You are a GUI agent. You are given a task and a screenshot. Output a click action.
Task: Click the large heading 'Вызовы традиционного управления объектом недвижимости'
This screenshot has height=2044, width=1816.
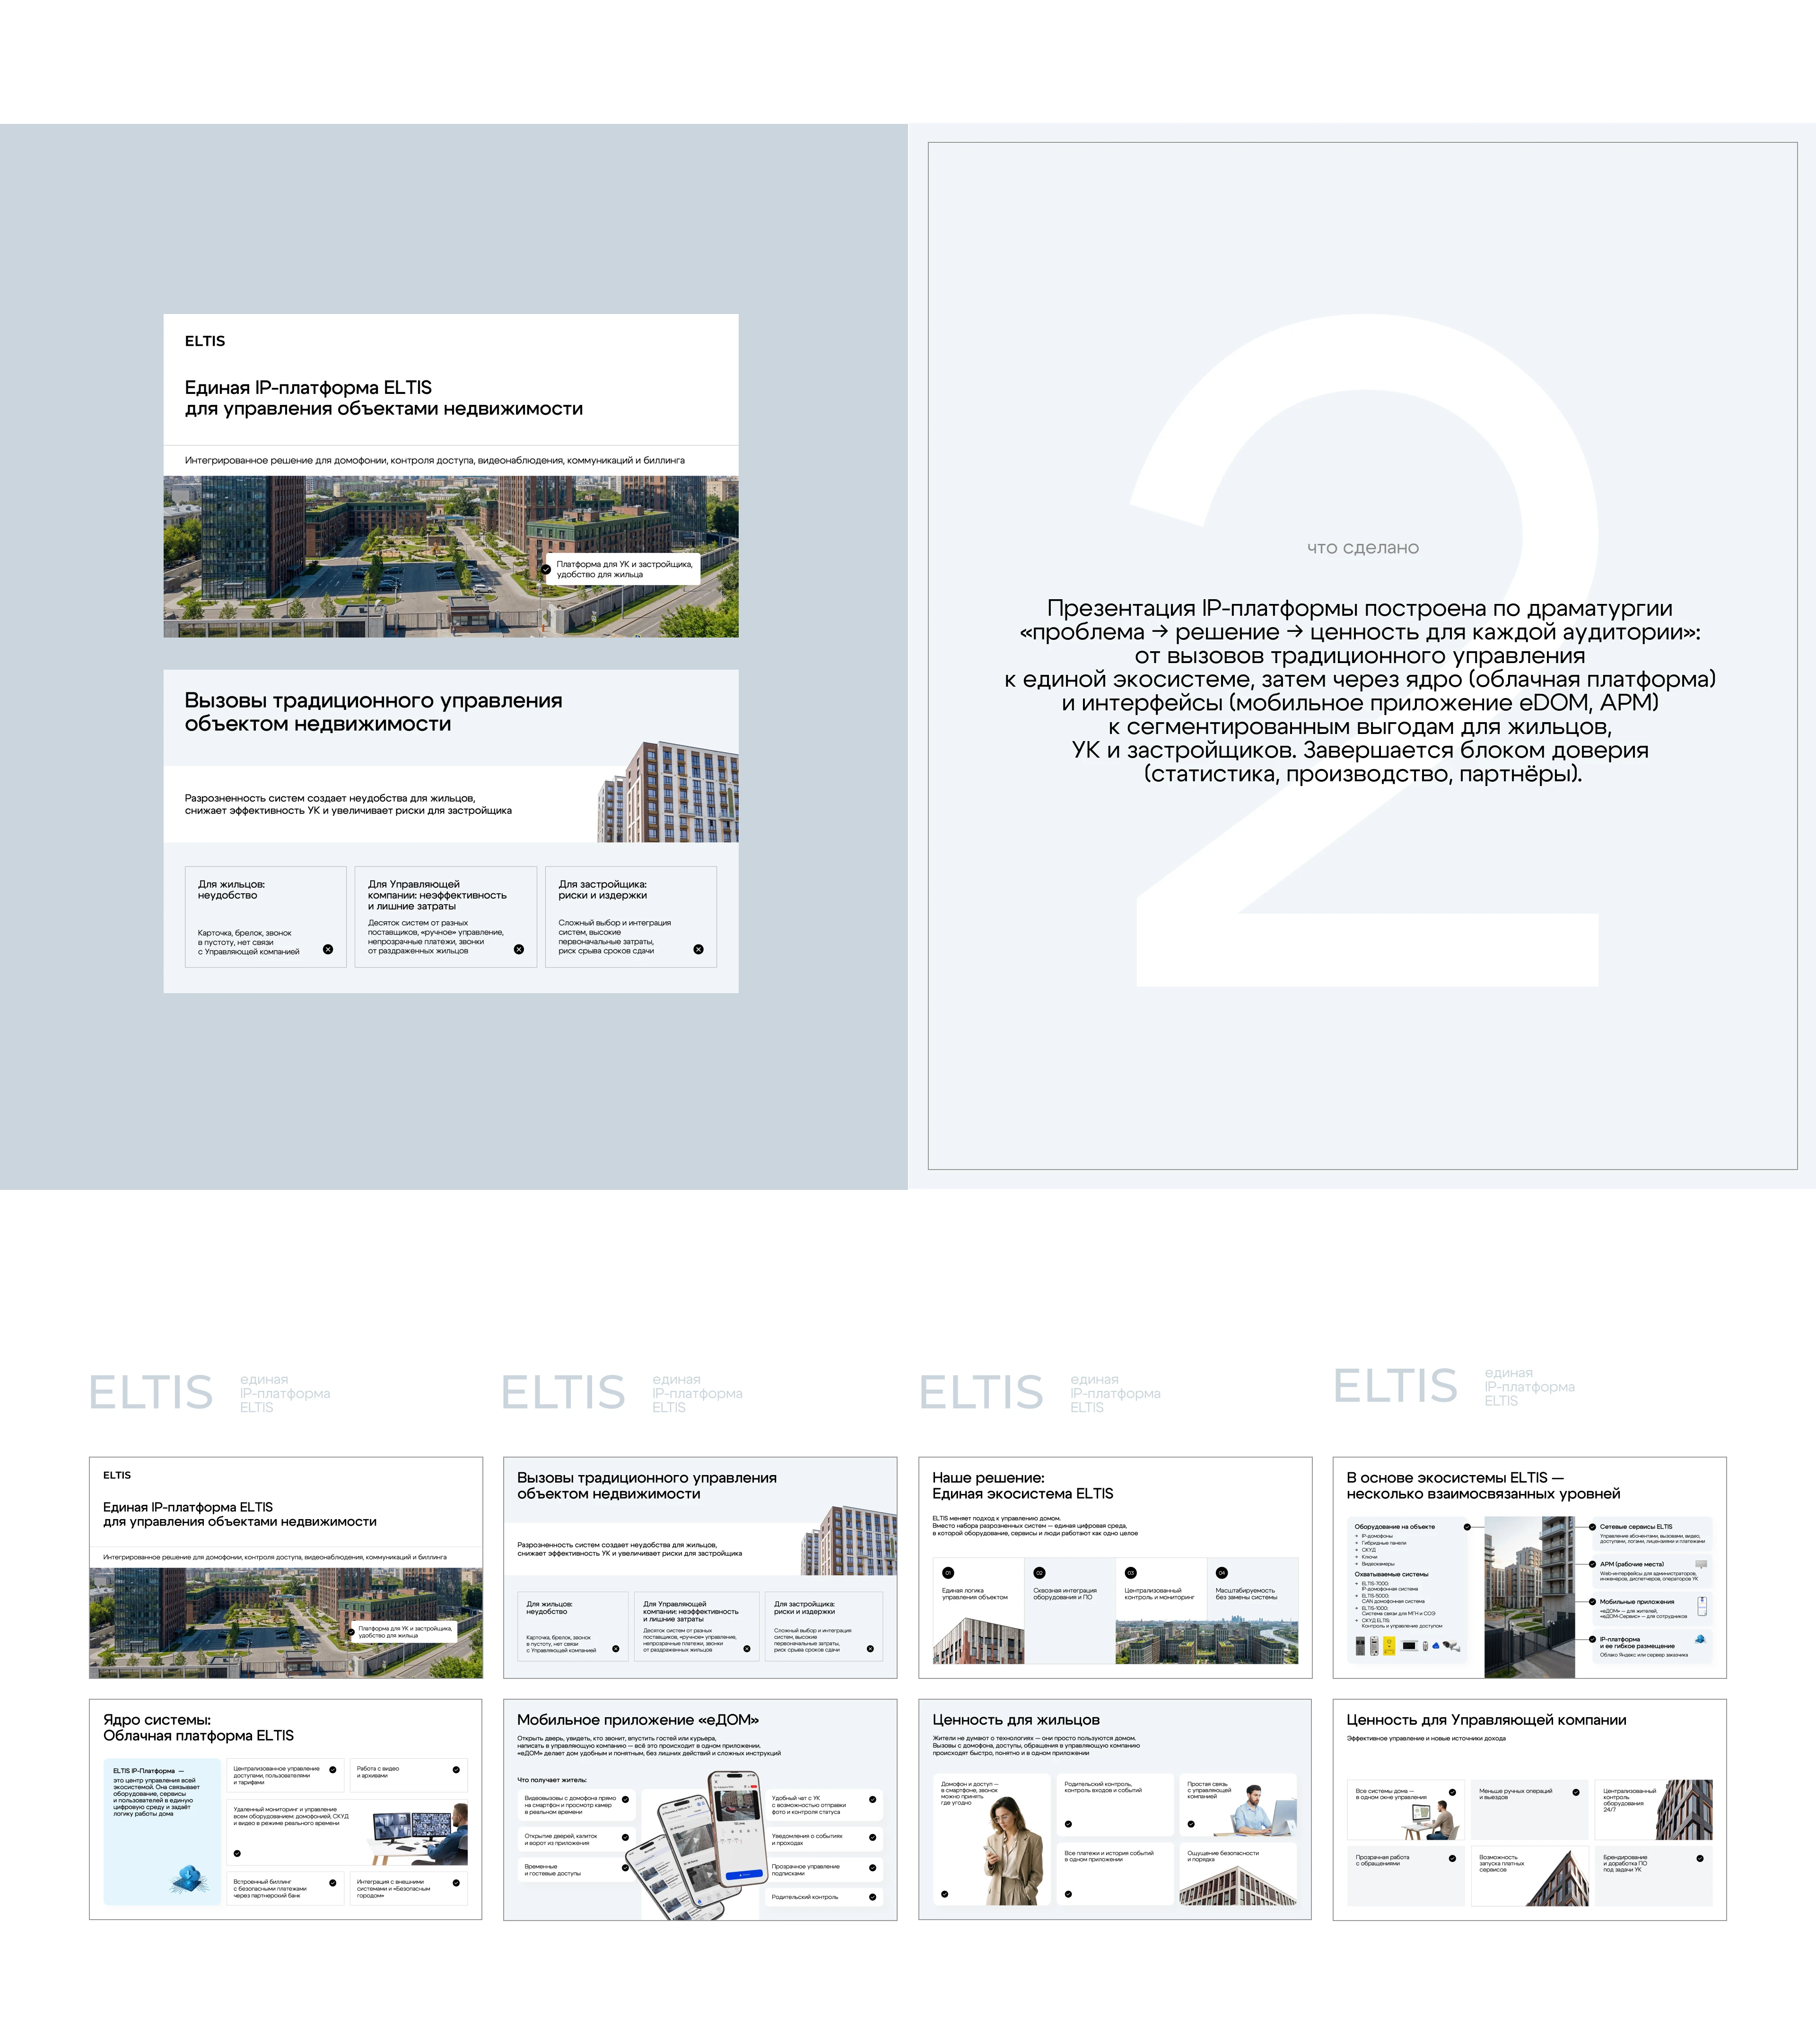point(373,712)
